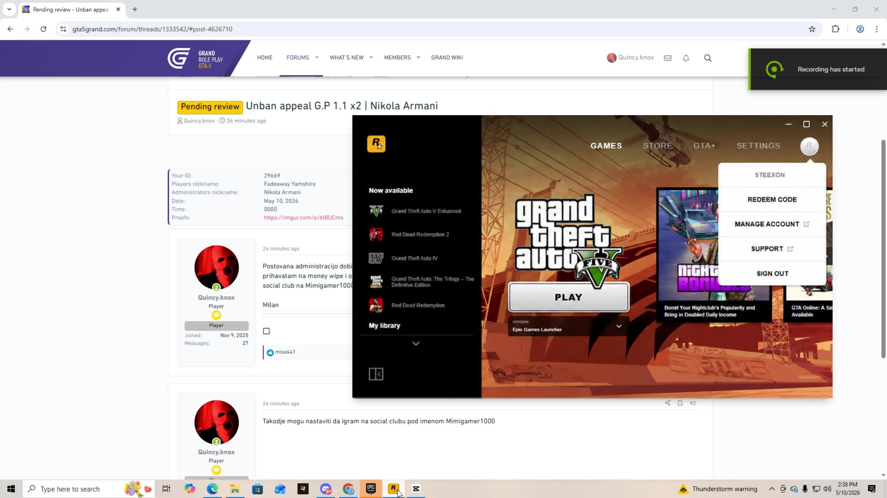The image size is (887, 498).
Task: Click the page vertical scrollbar
Action: (x=883, y=249)
